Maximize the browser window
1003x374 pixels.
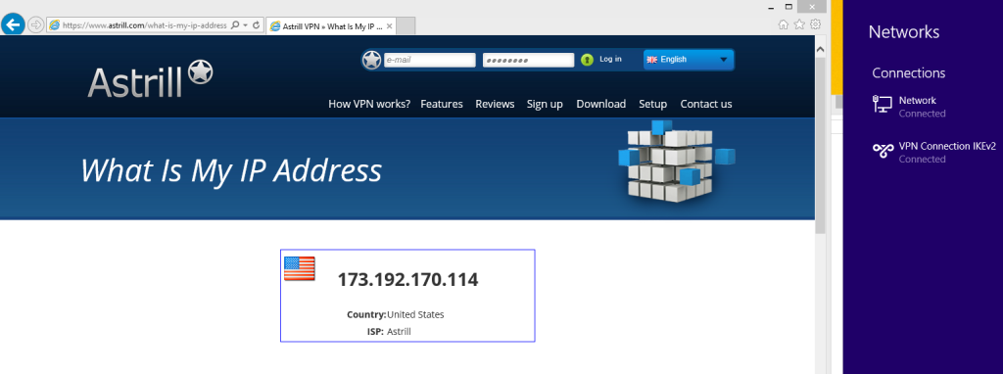[x=788, y=7]
